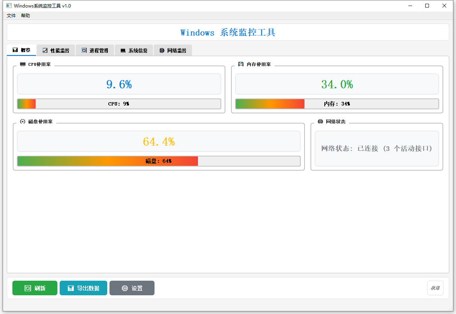The height and width of the screenshot is (314, 456).
Task: Click the 9.6% CPU value
Action: tap(119, 84)
